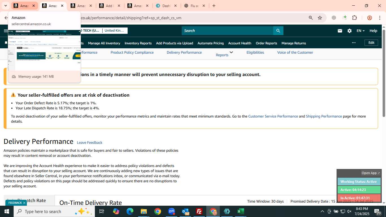Dismiss the FEEDBACK badge with its X

click(24, 203)
